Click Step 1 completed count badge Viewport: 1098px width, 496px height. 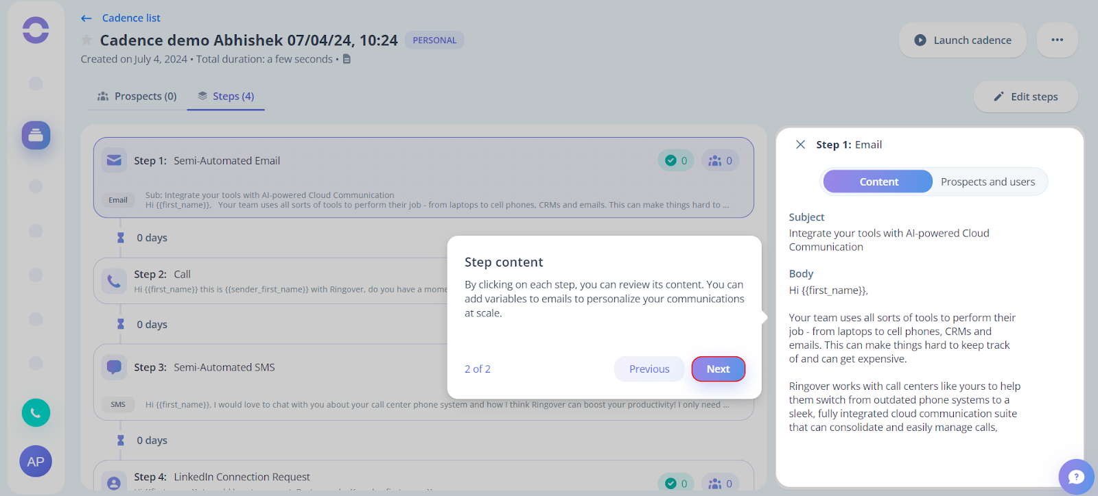click(x=676, y=160)
